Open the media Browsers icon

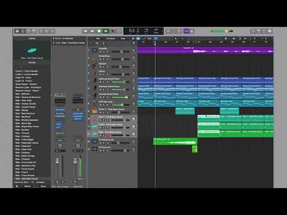click(x=270, y=31)
